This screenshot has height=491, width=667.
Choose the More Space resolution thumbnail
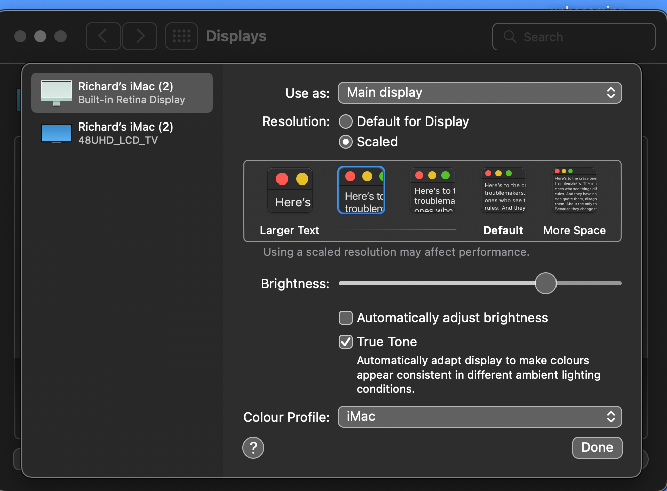click(x=575, y=191)
